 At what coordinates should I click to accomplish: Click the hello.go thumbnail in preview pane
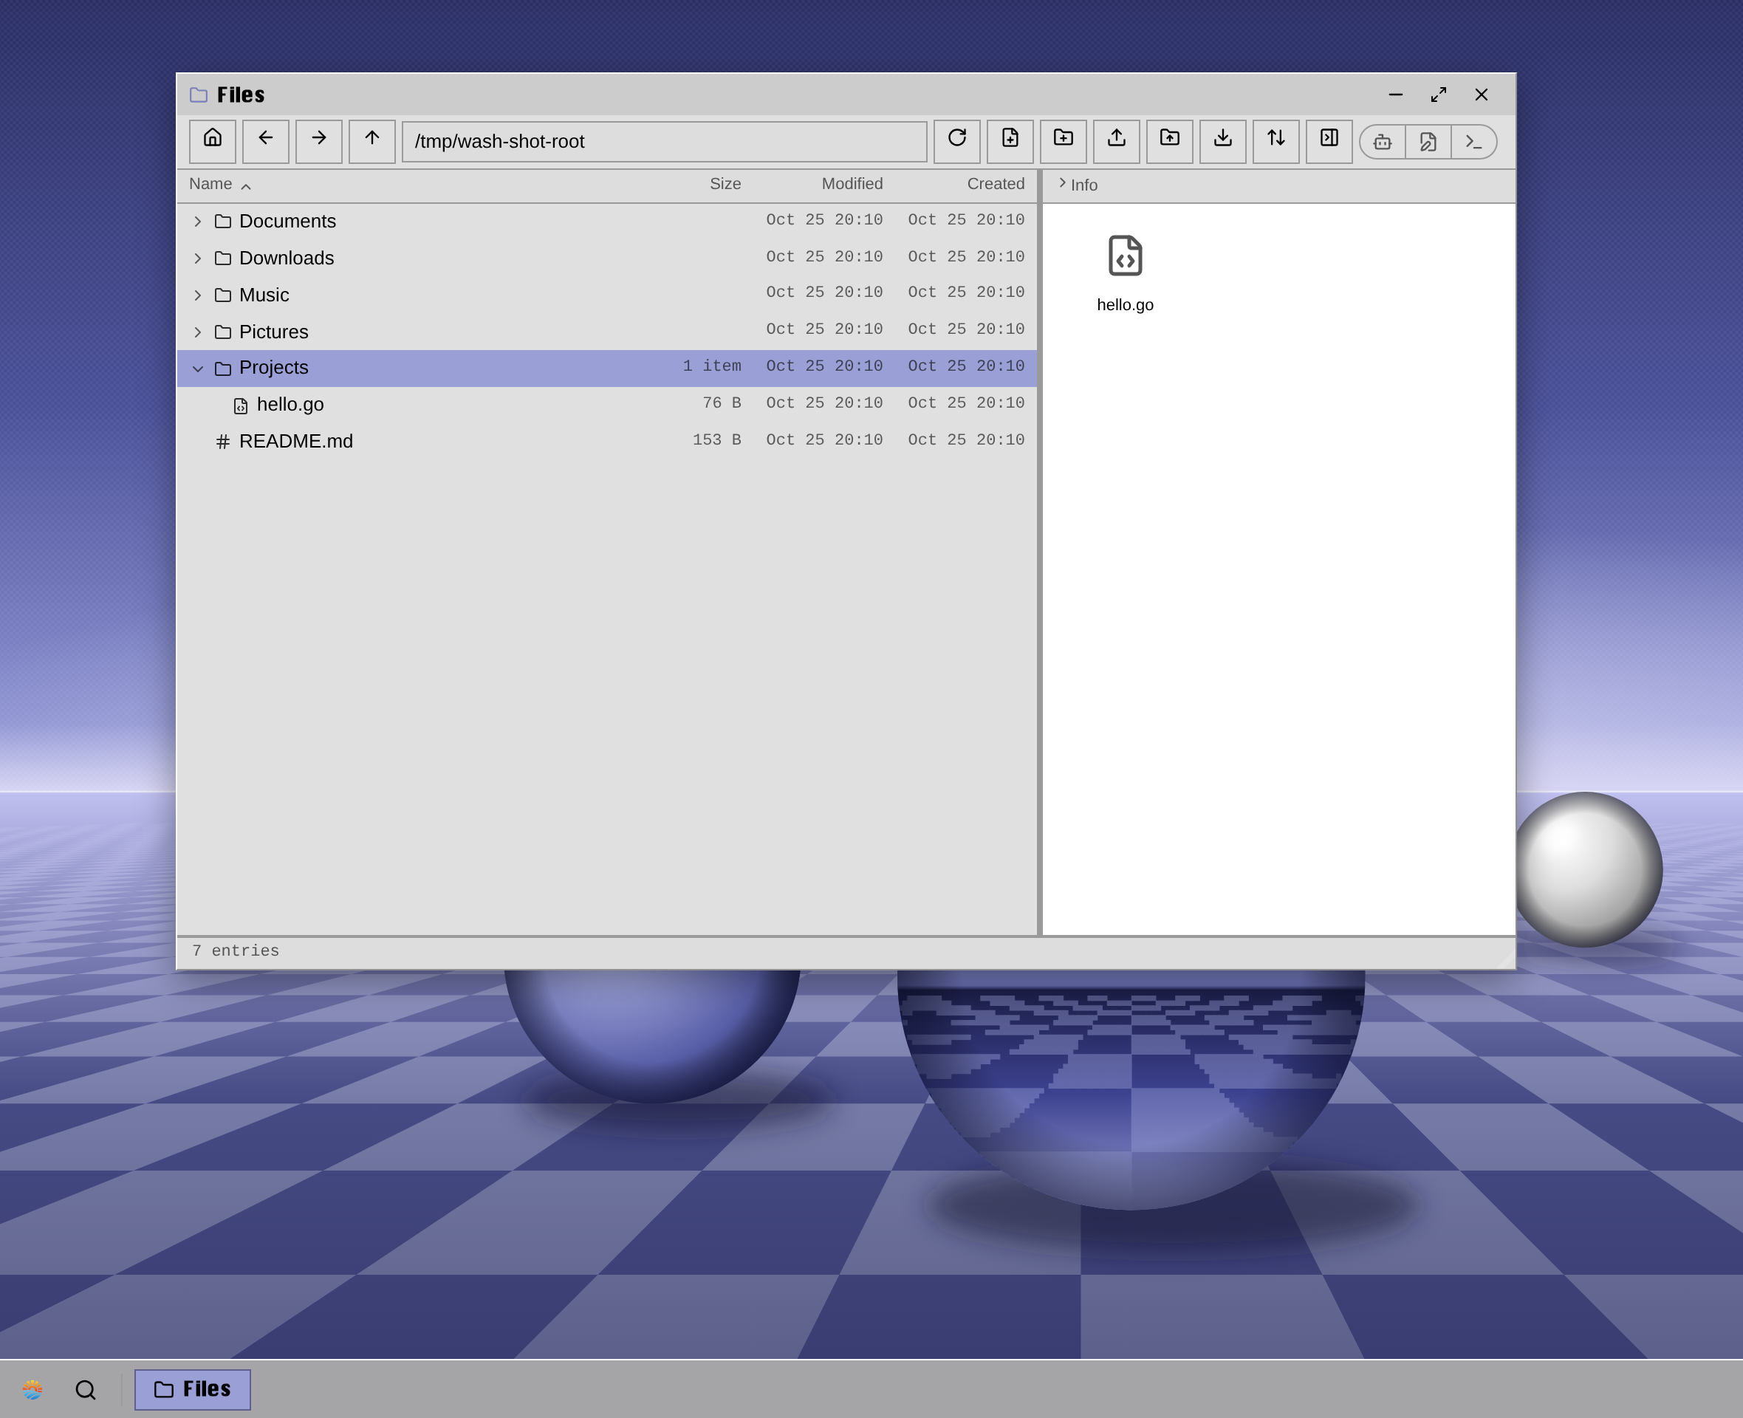click(x=1125, y=274)
